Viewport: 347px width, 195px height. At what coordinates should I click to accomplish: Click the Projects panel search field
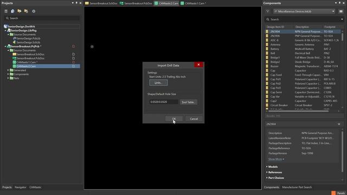tap(42, 18)
